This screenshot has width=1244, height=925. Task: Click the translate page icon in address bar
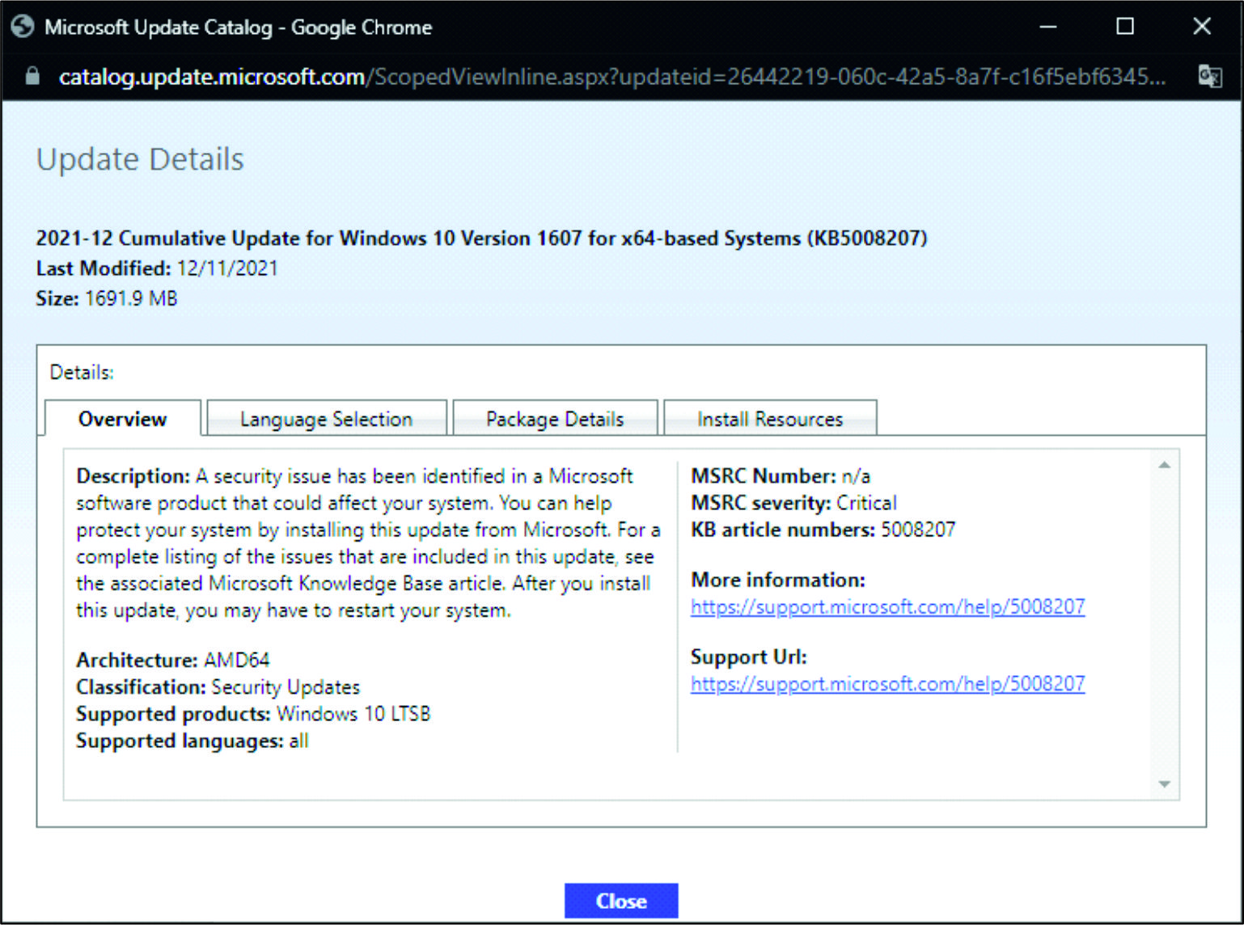1209,76
